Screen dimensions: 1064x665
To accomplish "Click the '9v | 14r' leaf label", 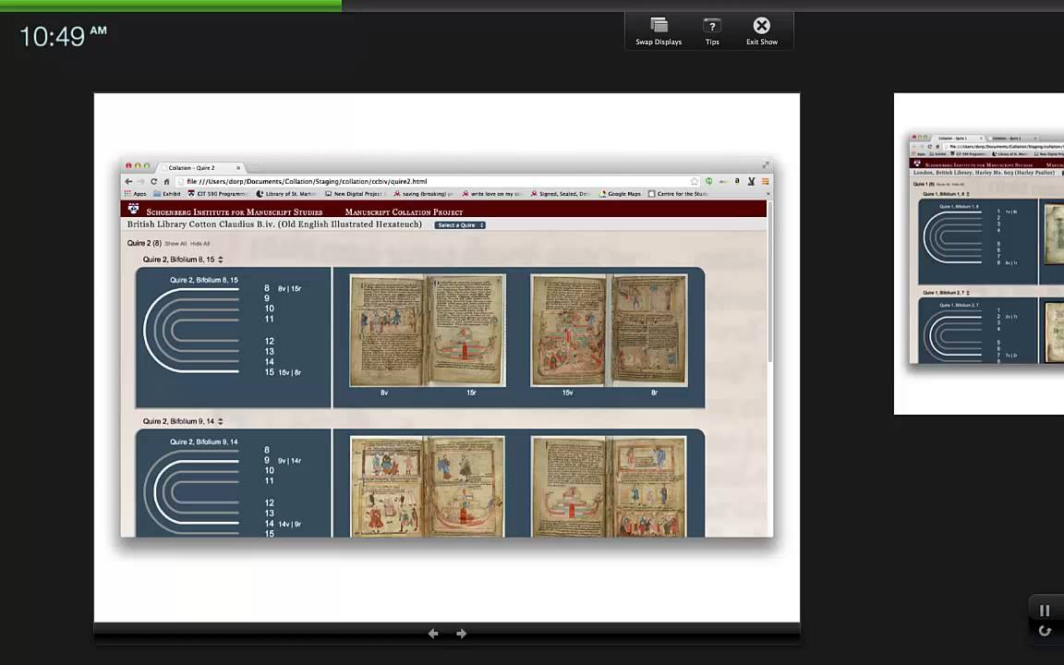I will 289,461.
